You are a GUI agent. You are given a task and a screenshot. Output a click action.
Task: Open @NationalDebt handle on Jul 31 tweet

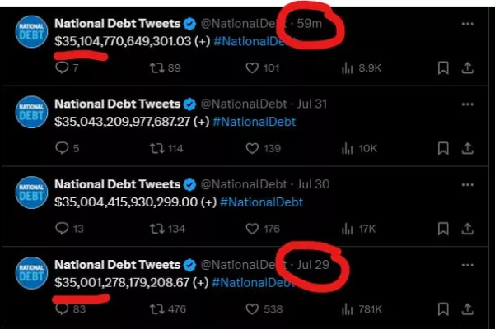click(x=244, y=104)
